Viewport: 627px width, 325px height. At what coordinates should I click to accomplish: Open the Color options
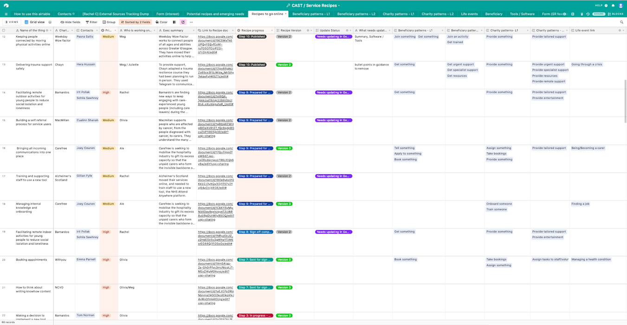point(162,22)
